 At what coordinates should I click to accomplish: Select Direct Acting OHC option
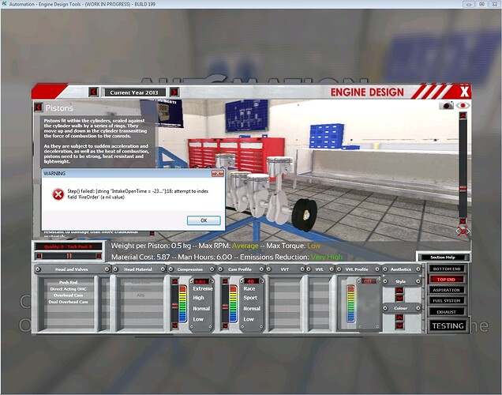click(68, 289)
